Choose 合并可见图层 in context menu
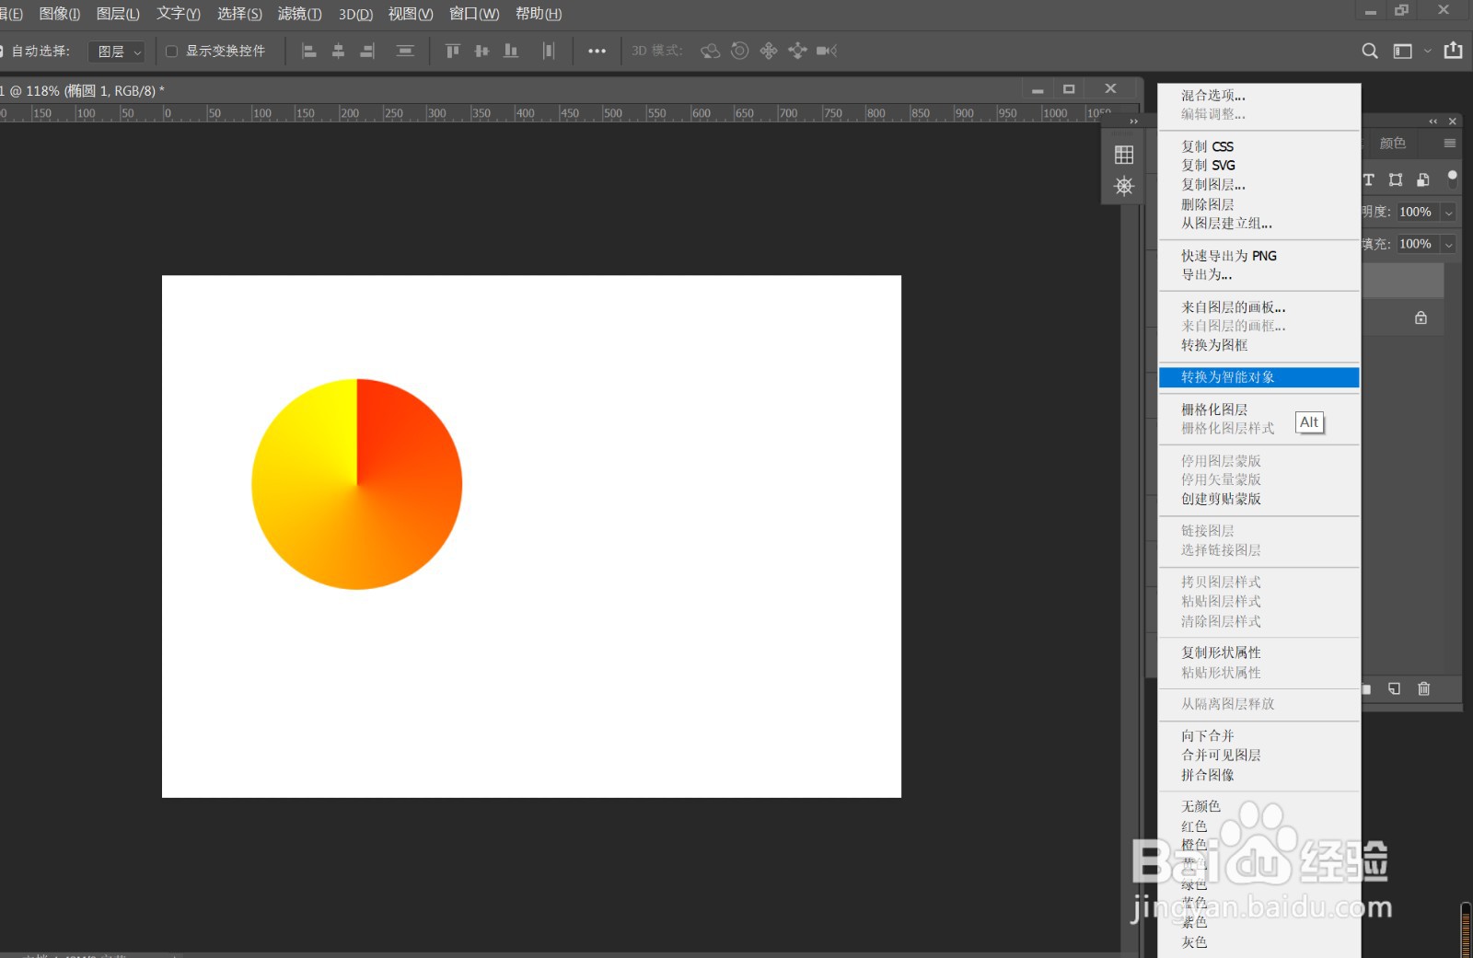This screenshot has width=1473, height=958. point(1258,756)
